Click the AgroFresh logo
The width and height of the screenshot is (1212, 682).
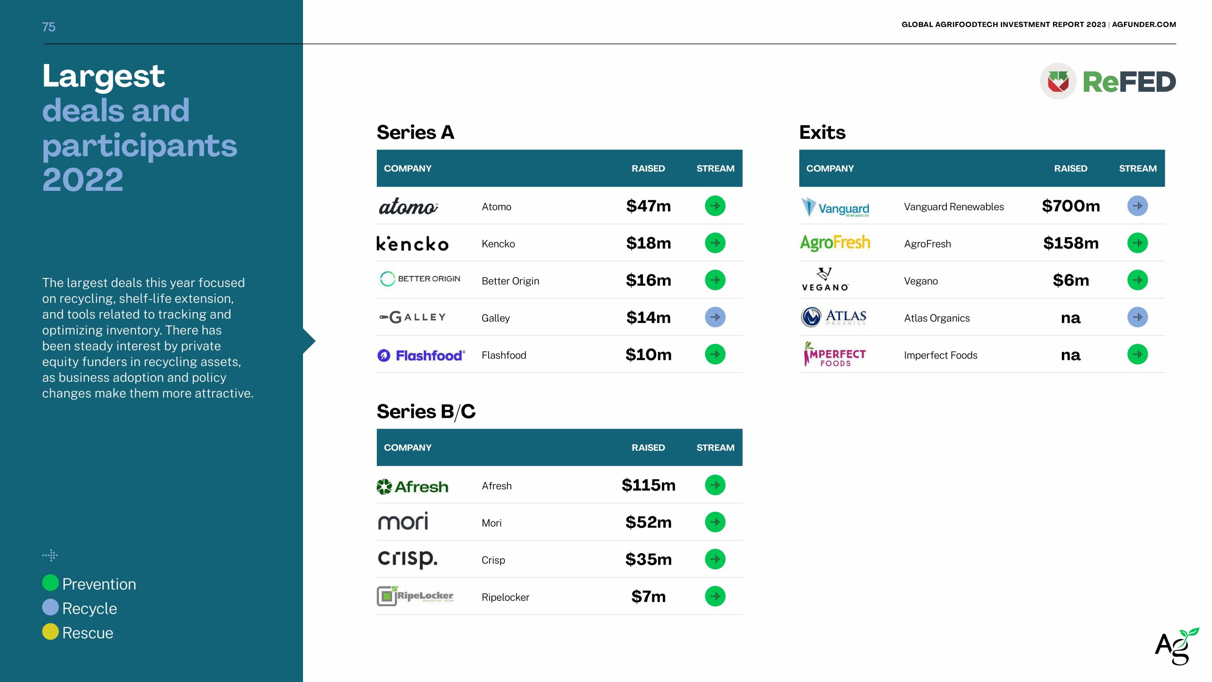[835, 243]
